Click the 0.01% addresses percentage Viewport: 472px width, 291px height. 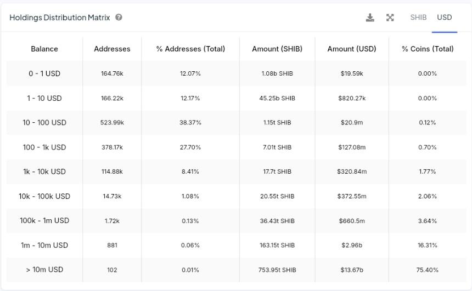pyautogui.click(x=190, y=270)
